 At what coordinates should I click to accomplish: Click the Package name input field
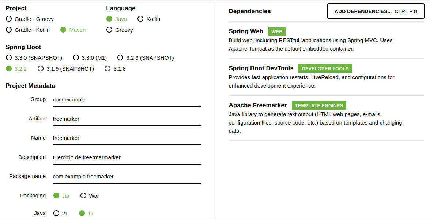127,177
